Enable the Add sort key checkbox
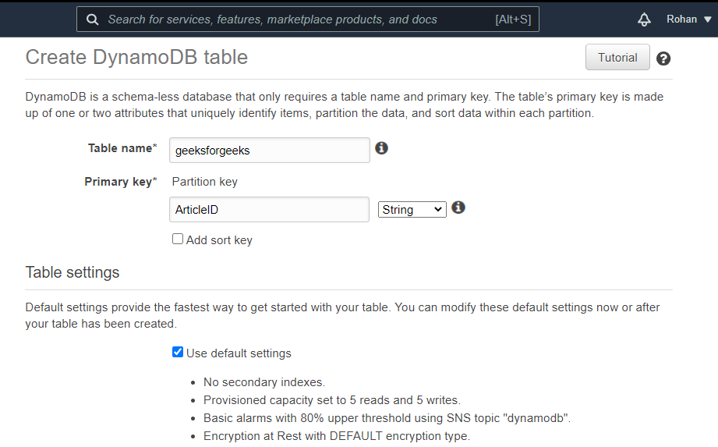 [x=178, y=239]
